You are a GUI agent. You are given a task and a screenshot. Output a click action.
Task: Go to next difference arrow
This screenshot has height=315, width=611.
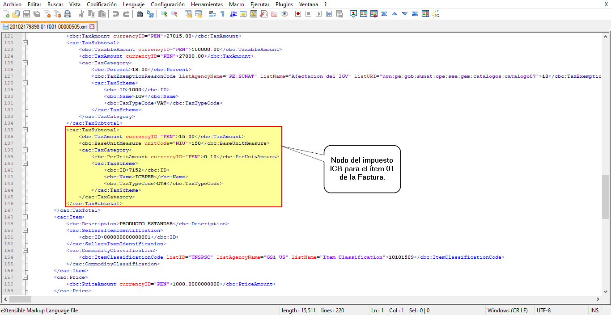click(404, 14)
